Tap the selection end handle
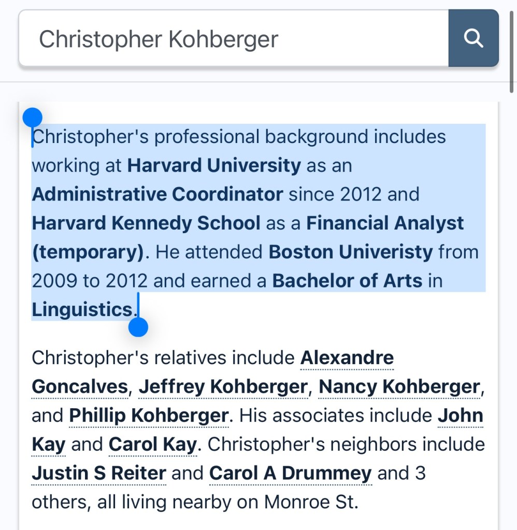 click(138, 327)
